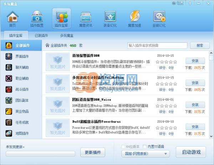
Task: Click PowerAuras plugin thumbnail
Action: click(x=57, y=128)
